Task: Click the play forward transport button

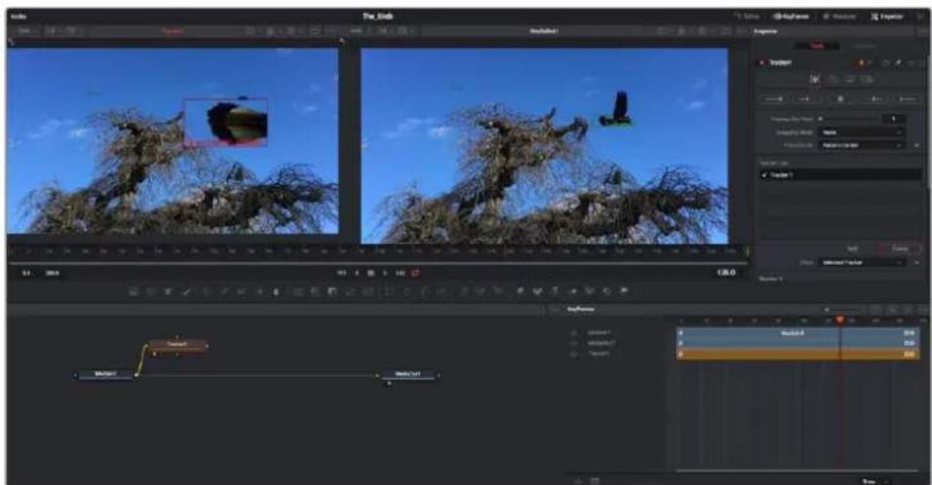Action: coord(385,273)
